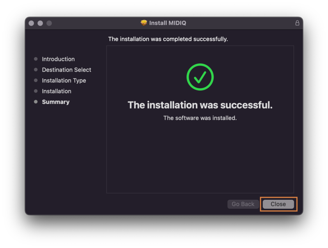Click "The software was installed." text

tap(200, 118)
